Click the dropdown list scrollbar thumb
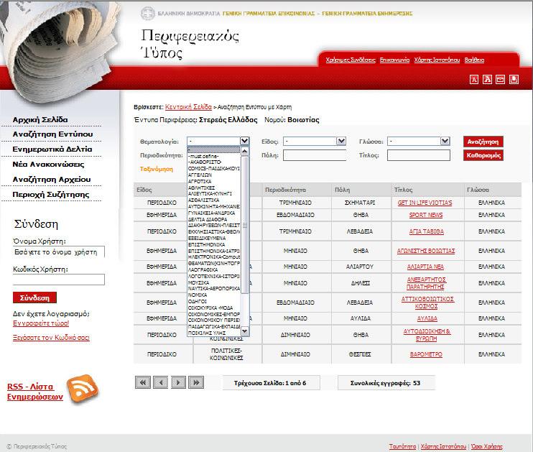Screen dimensions: 533x452 (x=245, y=224)
